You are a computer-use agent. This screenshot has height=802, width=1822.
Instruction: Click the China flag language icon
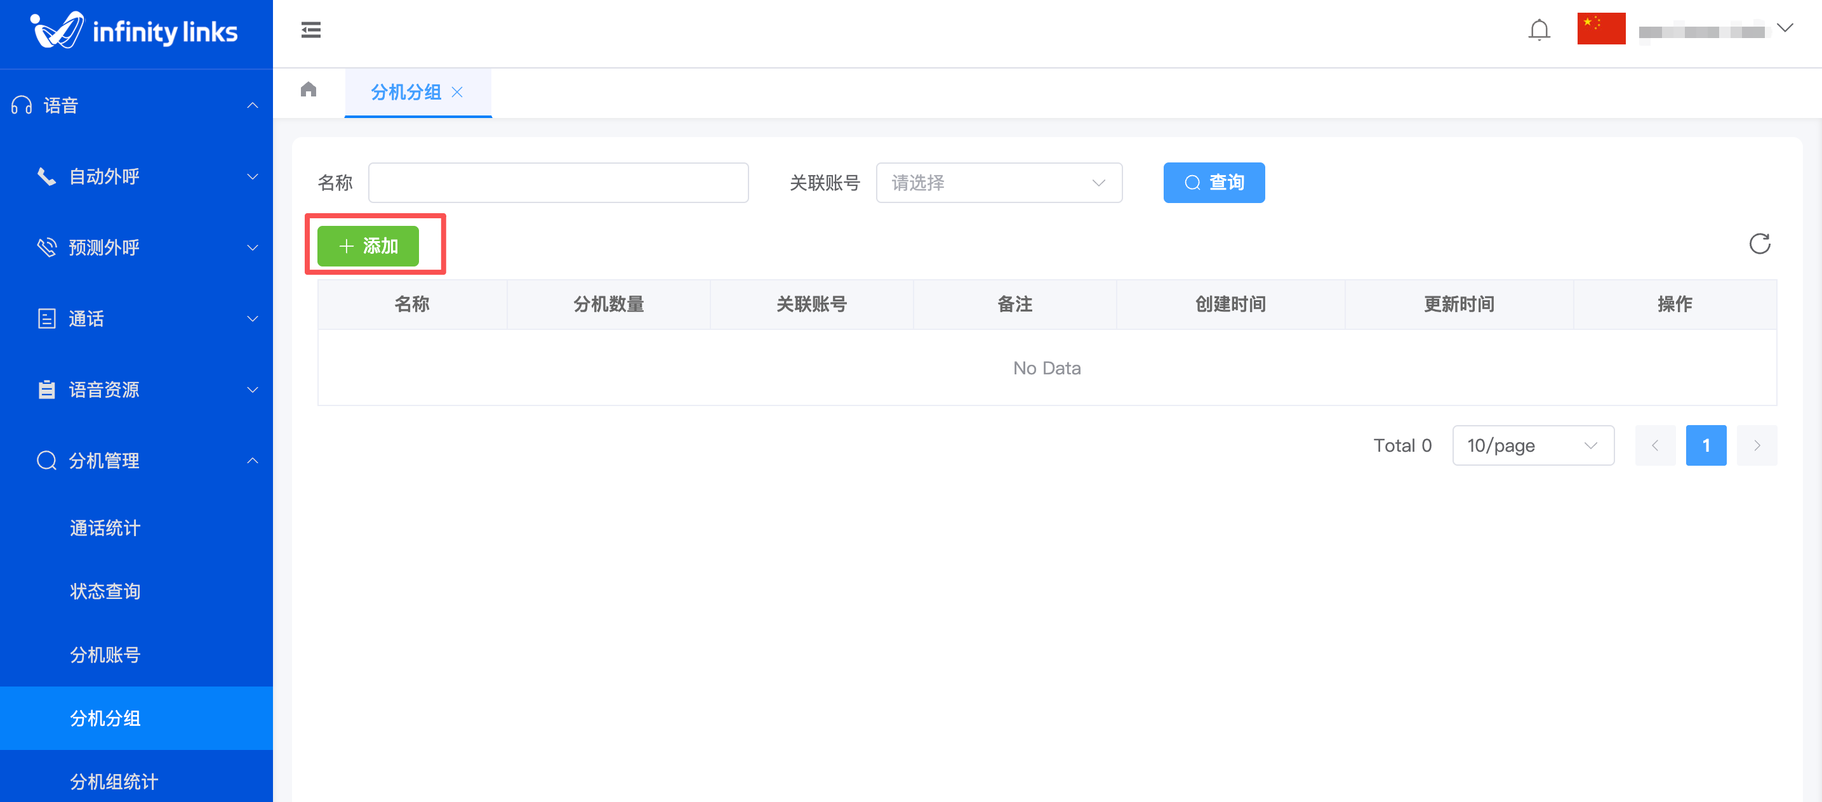pos(1600,29)
